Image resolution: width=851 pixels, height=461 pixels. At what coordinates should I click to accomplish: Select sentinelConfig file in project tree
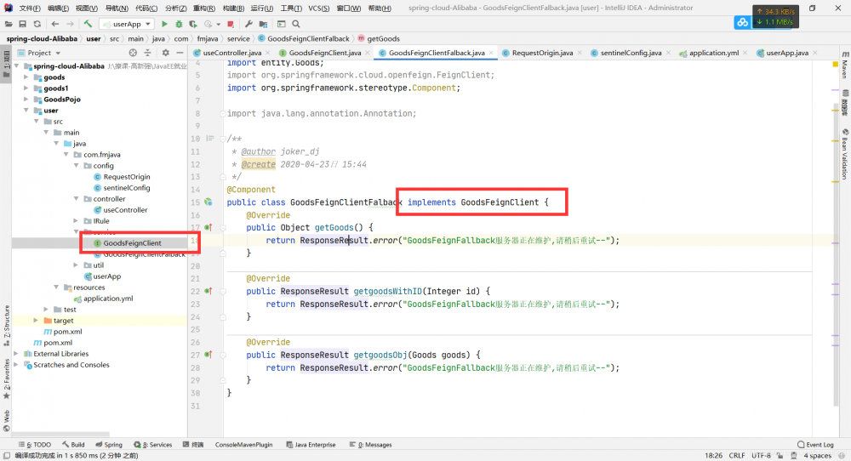pos(126,188)
